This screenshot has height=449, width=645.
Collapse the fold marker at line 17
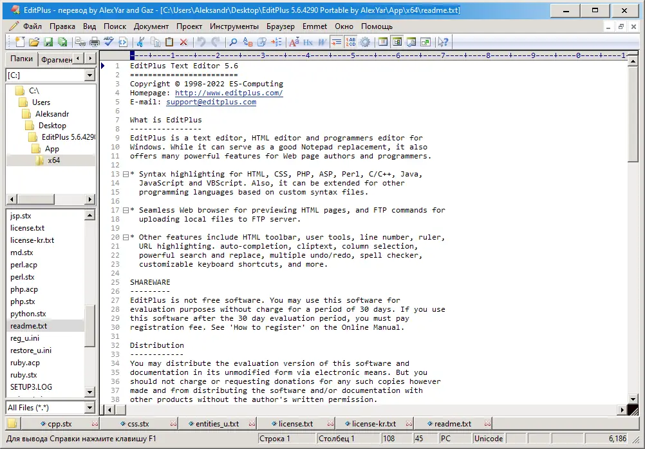(126, 210)
